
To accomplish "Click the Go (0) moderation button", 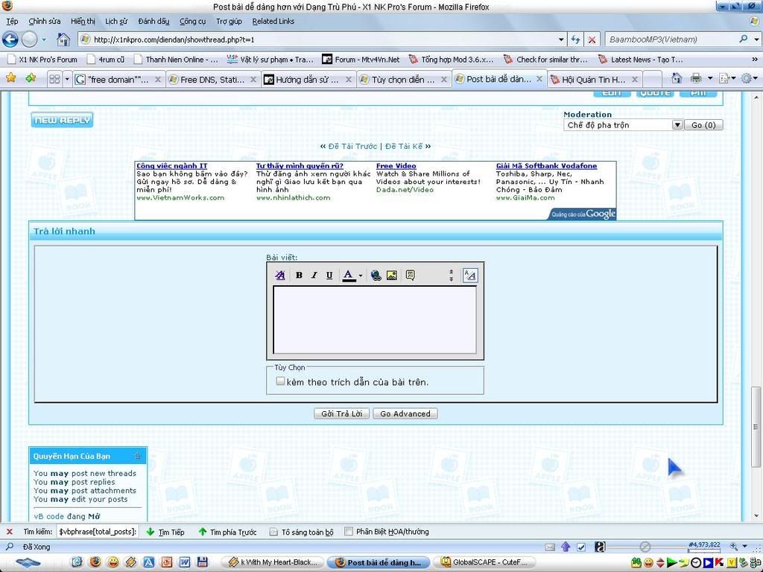I will point(703,125).
